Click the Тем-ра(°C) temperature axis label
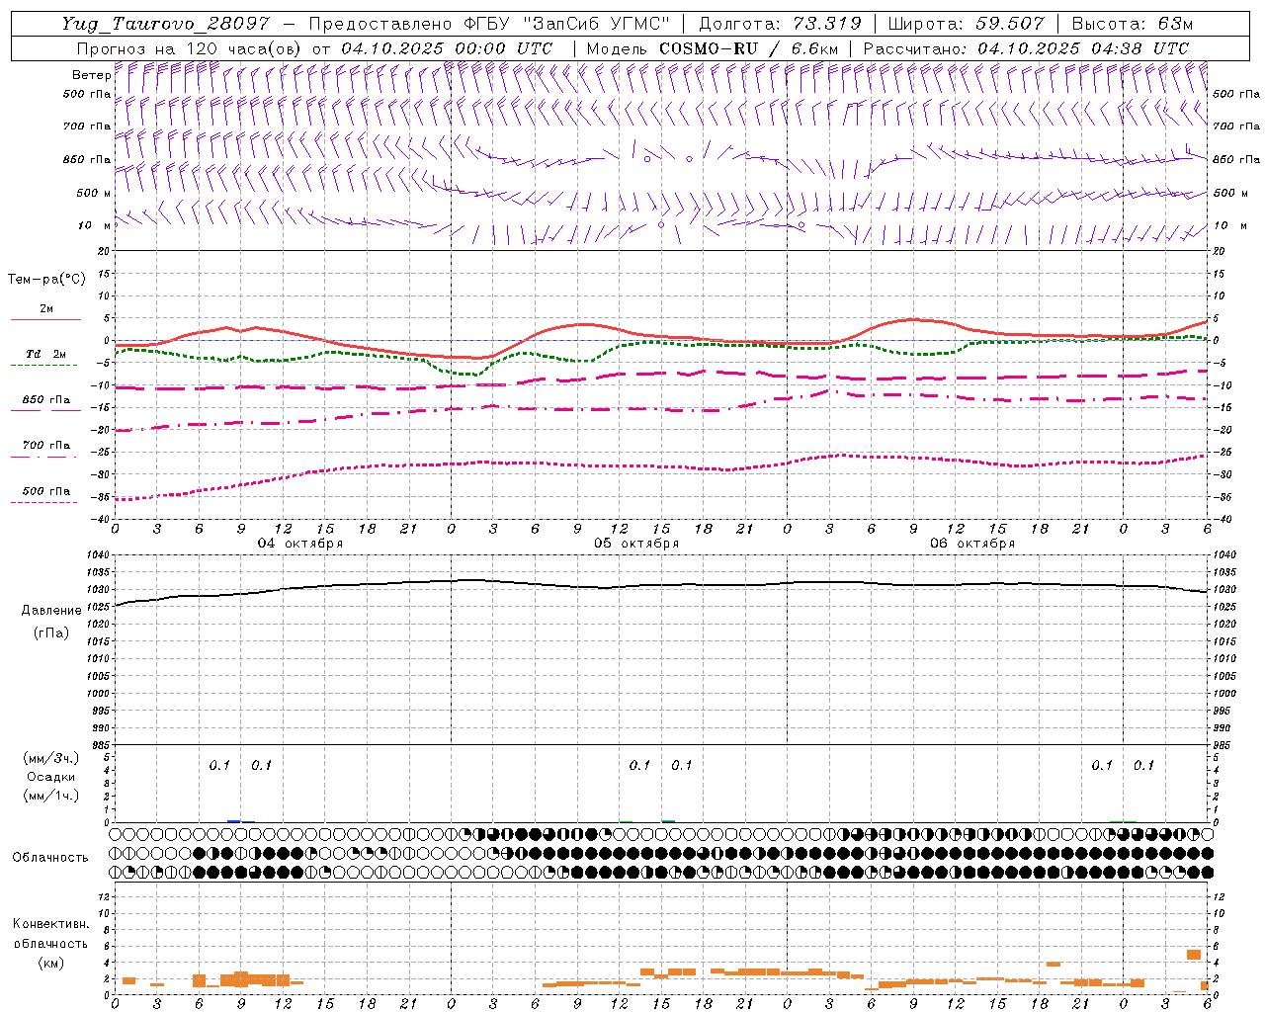Viewport: 1265px width, 1012px height. (46, 280)
